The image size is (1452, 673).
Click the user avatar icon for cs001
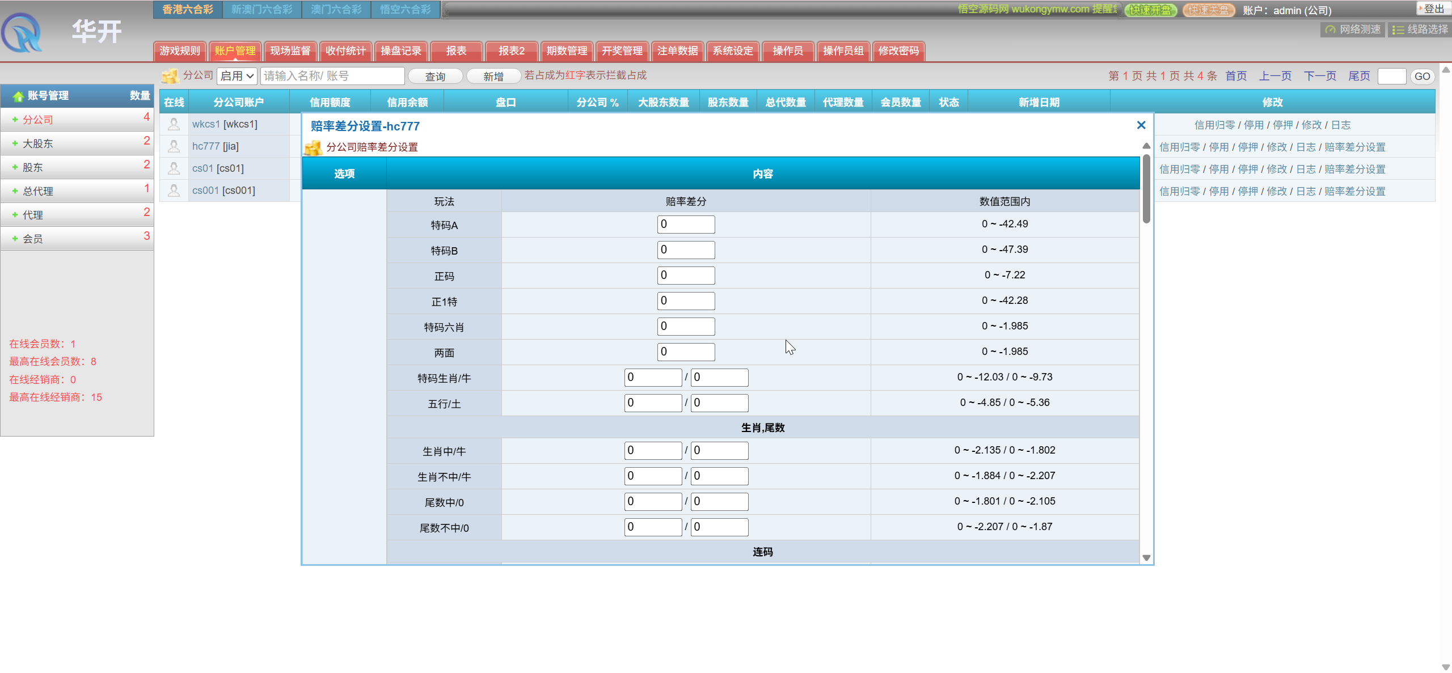(x=174, y=191)
